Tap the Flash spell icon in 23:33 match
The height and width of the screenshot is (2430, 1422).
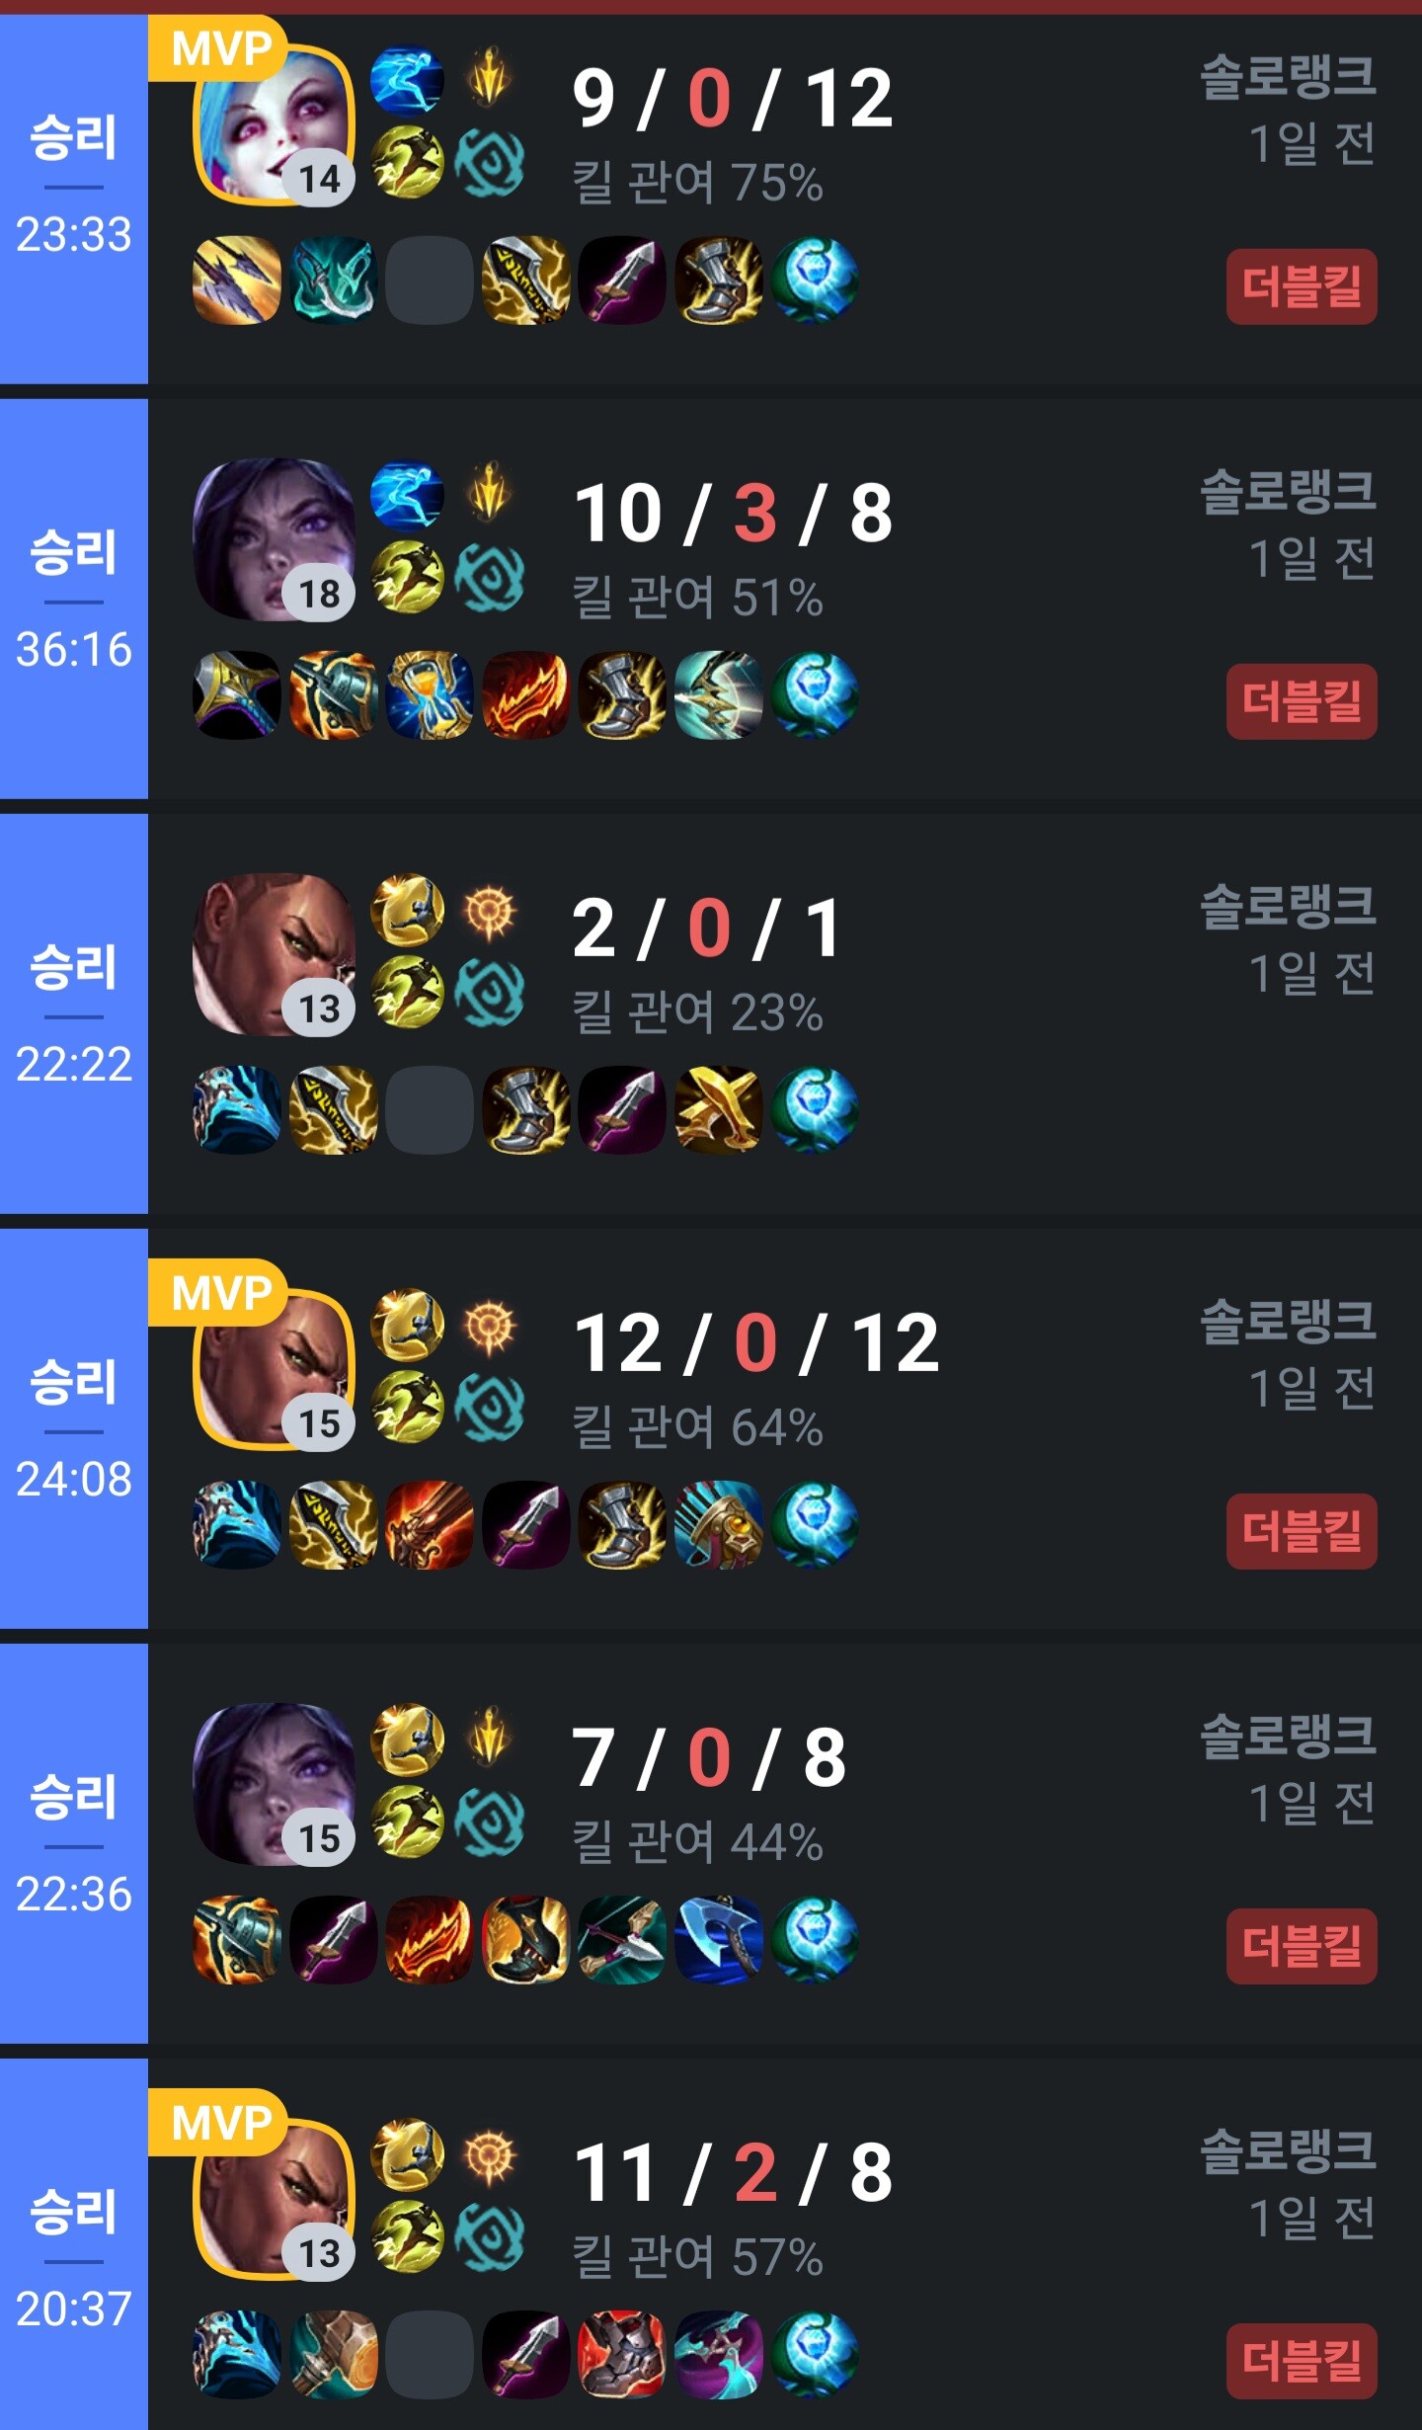pyautogui.click(x=407, y=162)
